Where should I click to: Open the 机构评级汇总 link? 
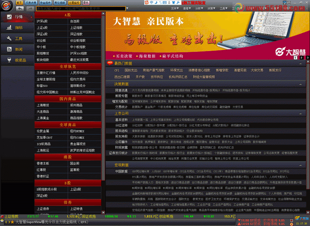[x=178, y=77]
